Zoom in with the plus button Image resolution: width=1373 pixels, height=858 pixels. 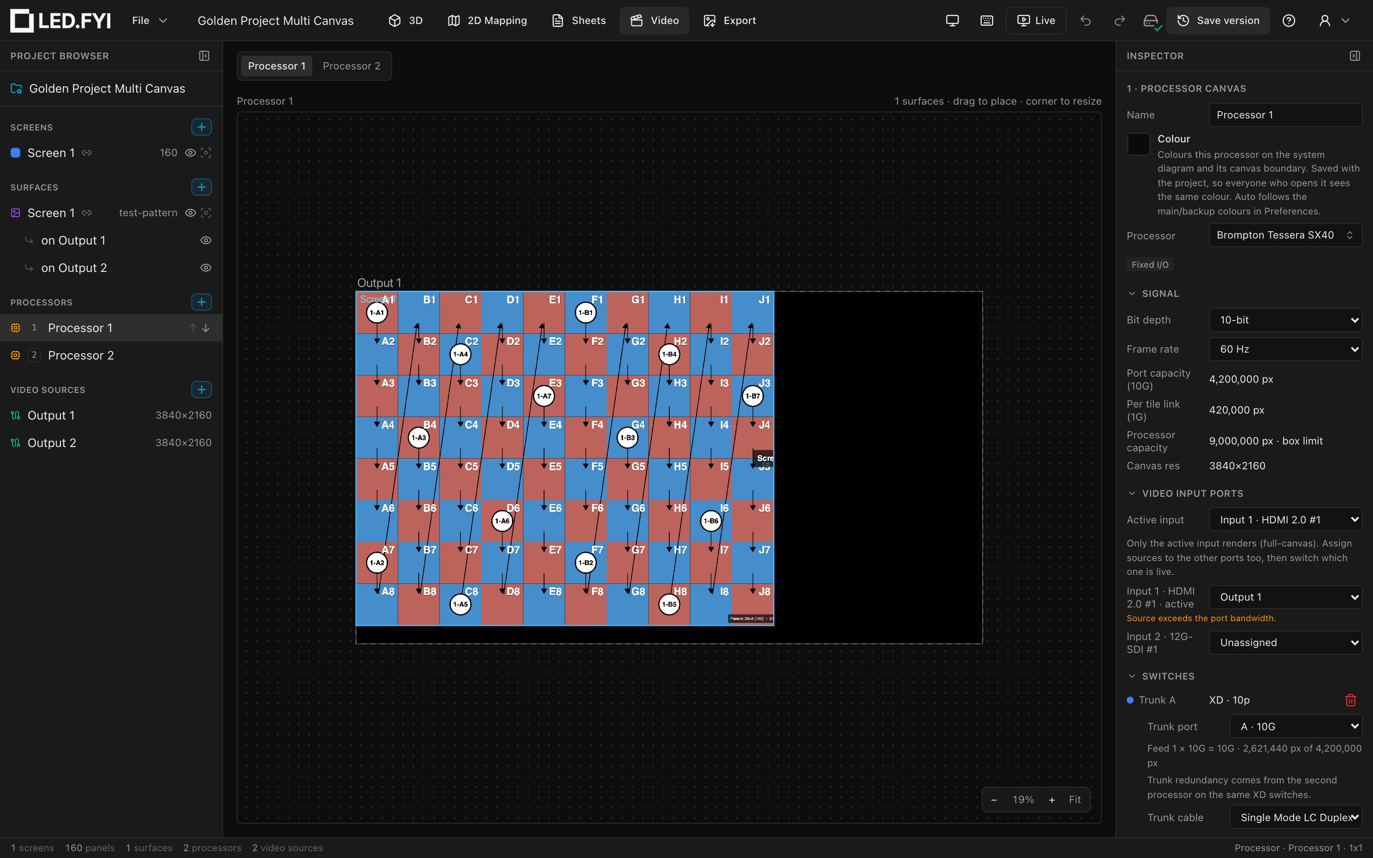(x=1052, y=800)
